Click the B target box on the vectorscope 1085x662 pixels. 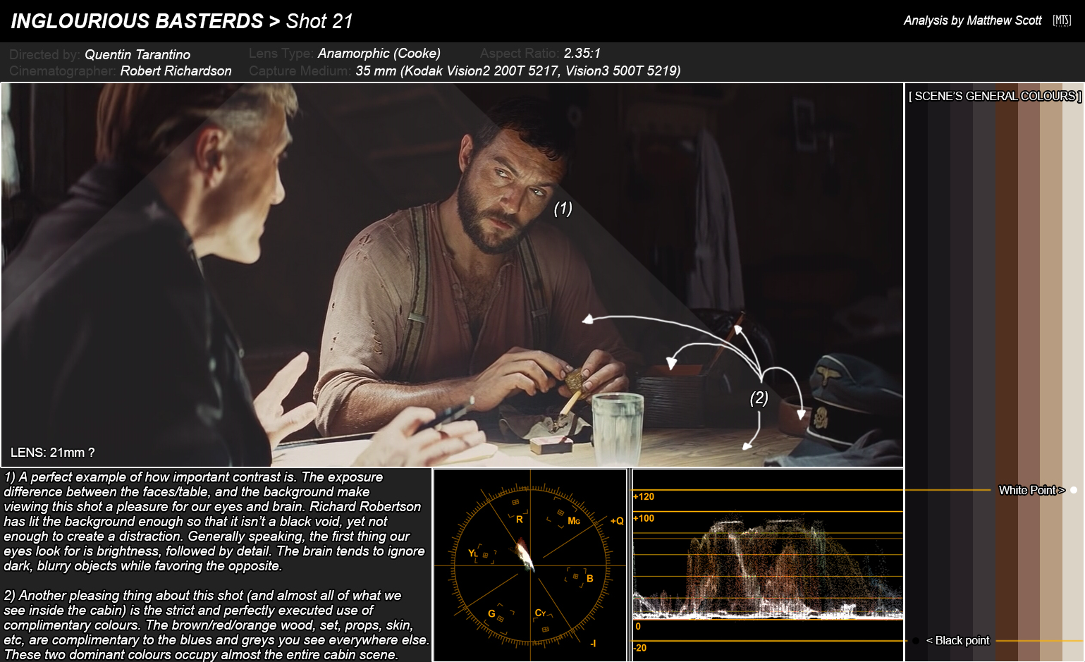(575, 577)
